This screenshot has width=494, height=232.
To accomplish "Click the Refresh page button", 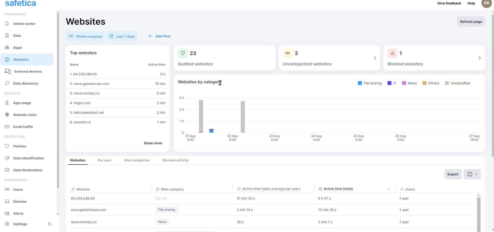I will pos(471,22).
